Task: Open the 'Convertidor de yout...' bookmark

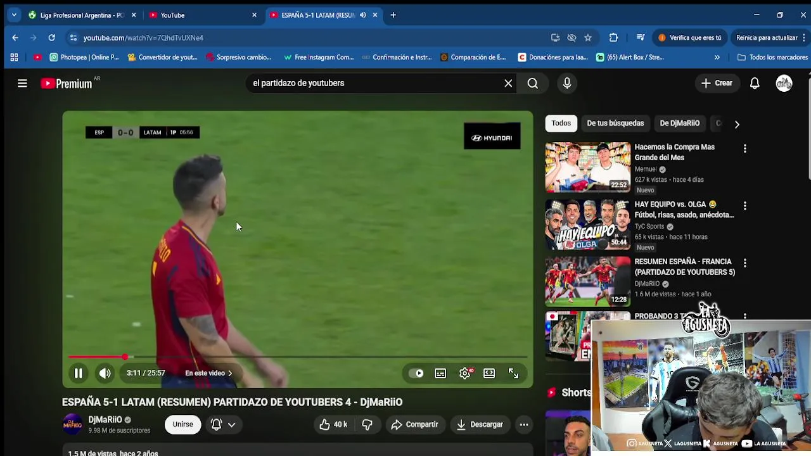Action: pyautogui.click(x=162, y=57)
